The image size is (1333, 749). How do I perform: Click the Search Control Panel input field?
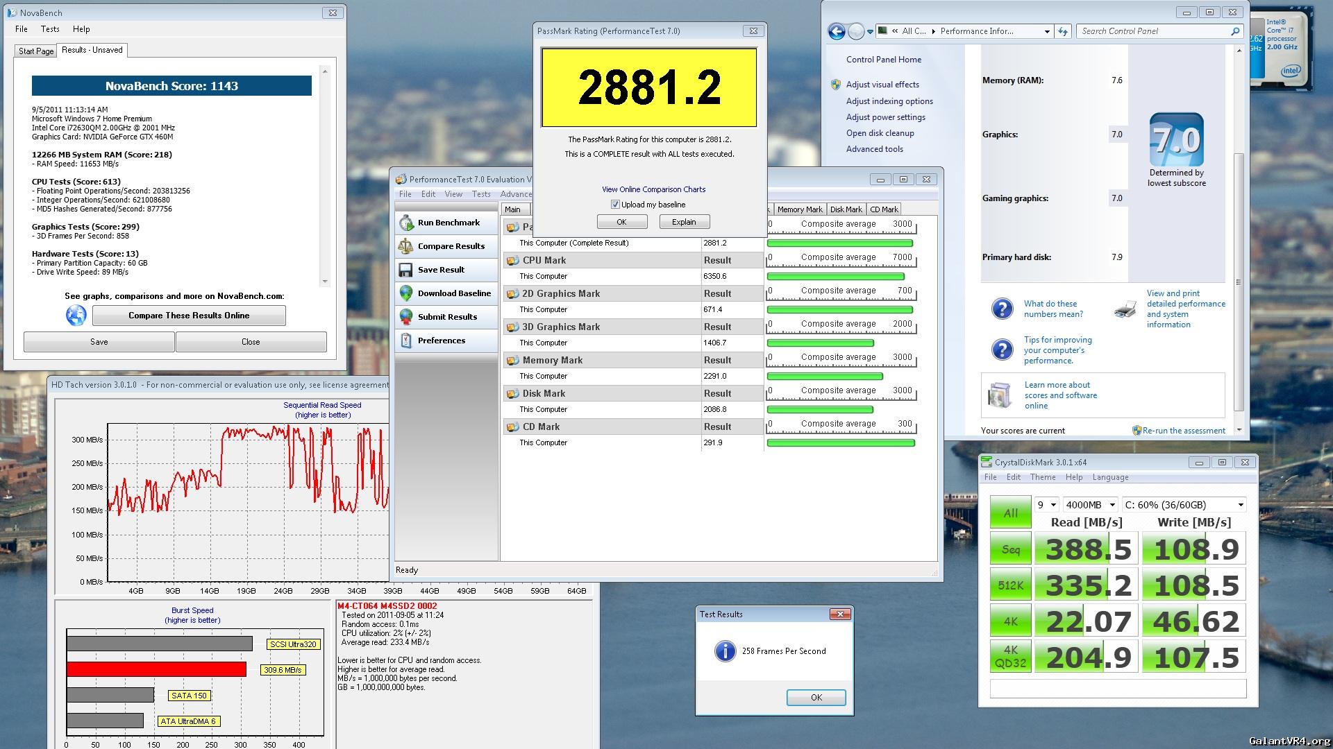pos(1152,31)
